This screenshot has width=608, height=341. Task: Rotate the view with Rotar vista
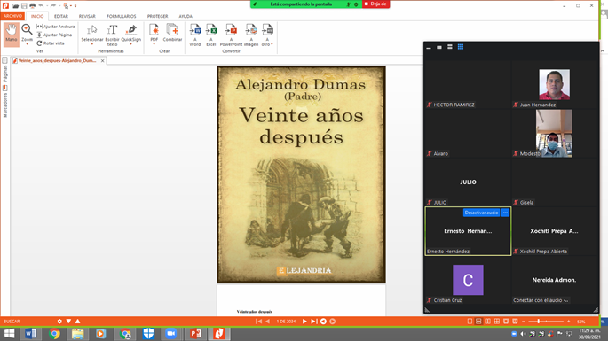51,43
